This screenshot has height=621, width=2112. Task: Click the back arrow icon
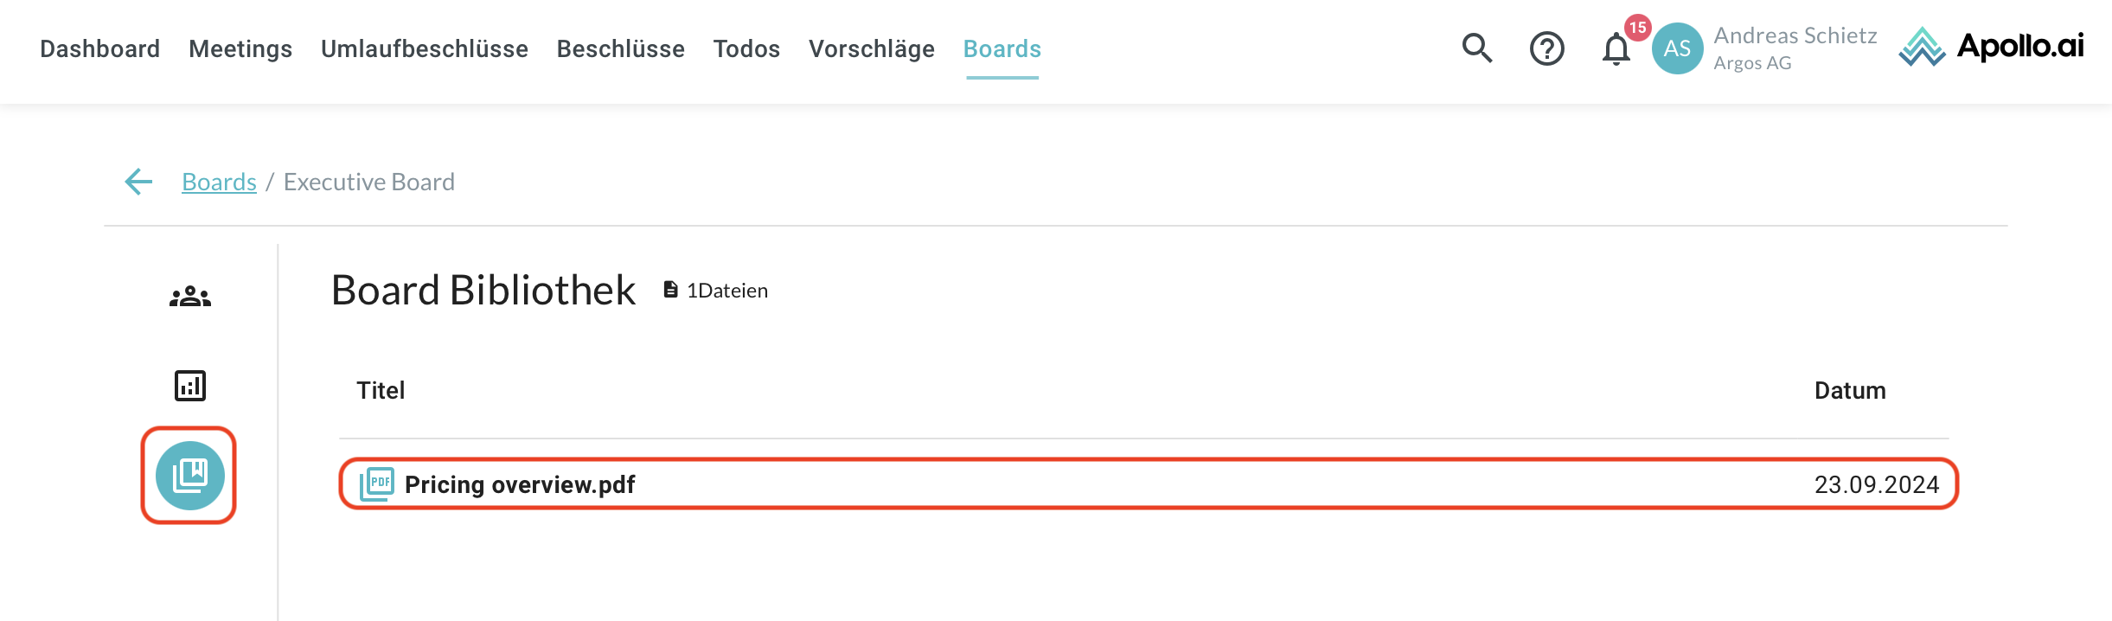138,182
